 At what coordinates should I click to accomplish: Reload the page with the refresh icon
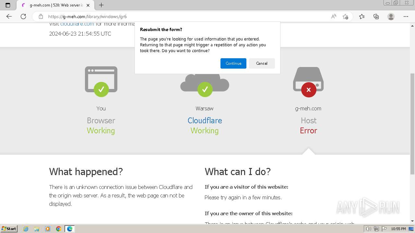23,17
